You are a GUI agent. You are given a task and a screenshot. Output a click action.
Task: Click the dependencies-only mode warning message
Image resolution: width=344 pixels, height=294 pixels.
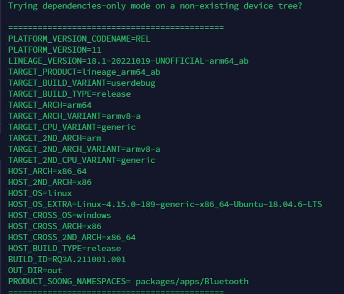pos(155,6)
